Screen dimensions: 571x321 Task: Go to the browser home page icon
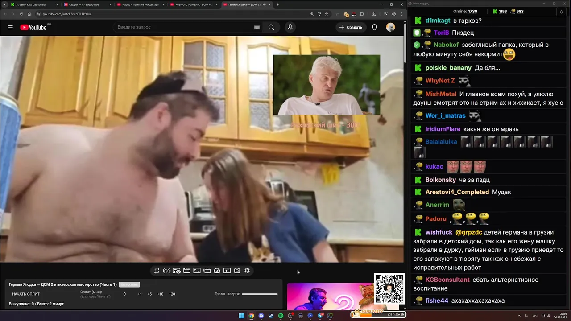click(x=29, y=14)
